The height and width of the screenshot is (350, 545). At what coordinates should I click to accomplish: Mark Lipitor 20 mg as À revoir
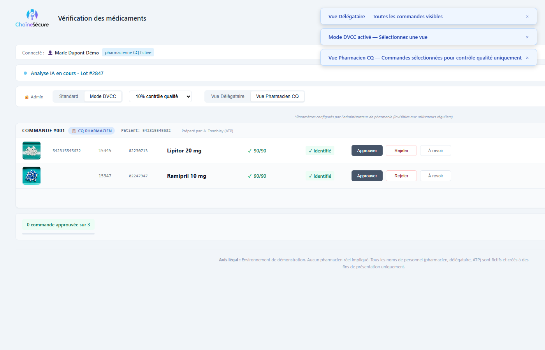[435, 150]
